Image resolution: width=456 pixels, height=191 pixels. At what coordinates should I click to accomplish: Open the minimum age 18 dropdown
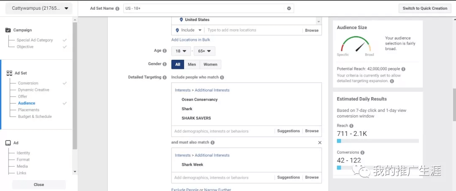point(181,51)
